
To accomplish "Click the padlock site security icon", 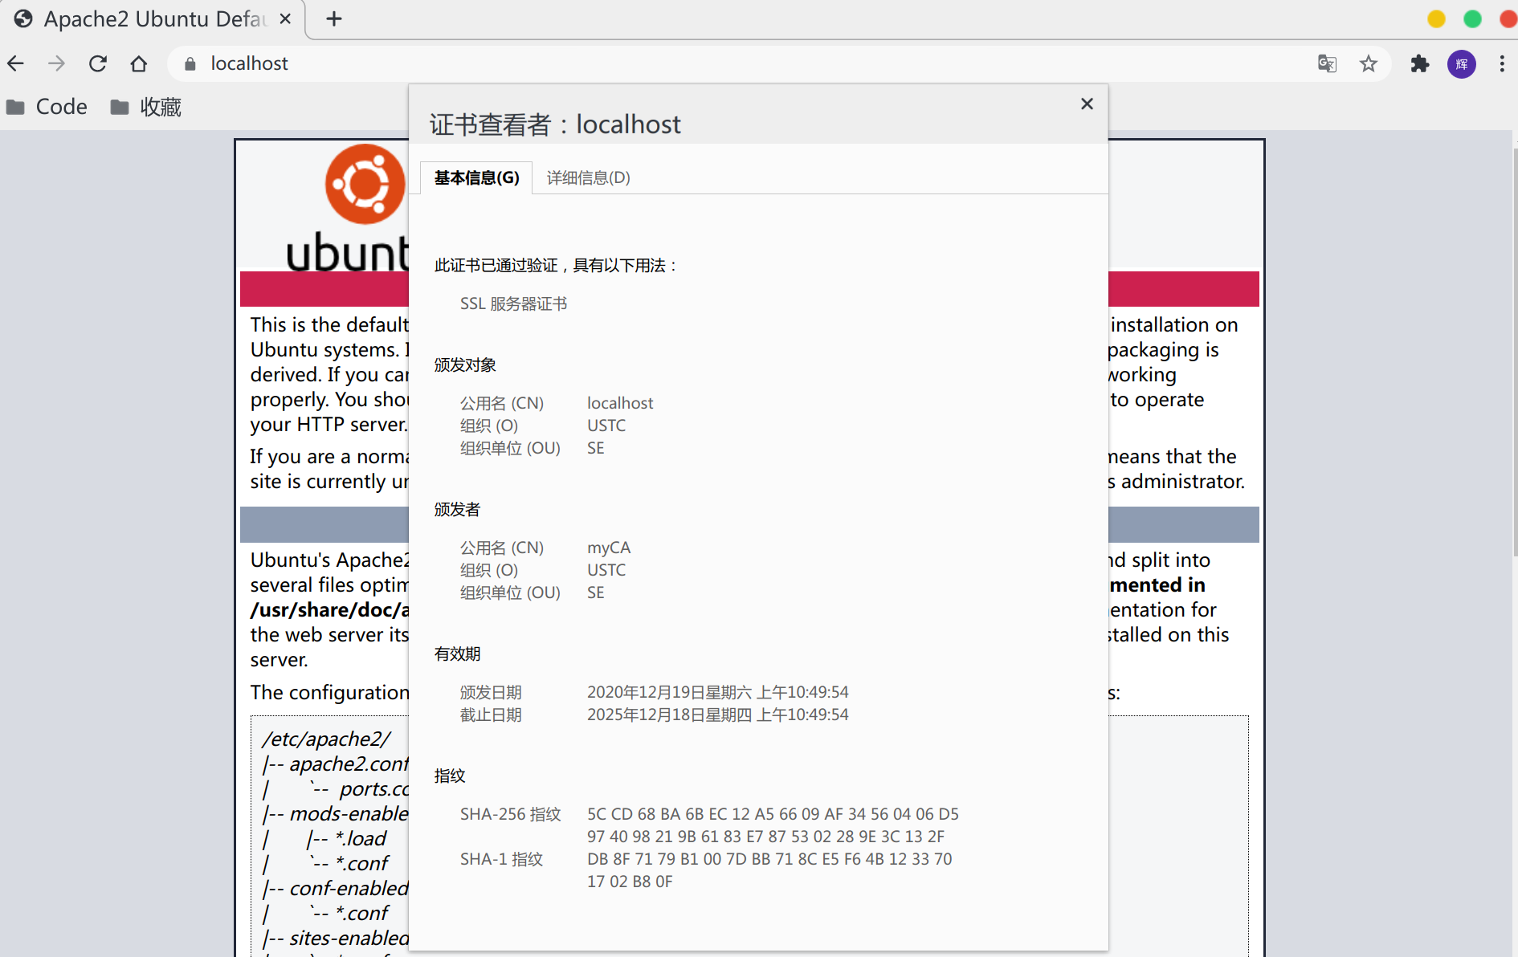I will click(x=190, y=63).
